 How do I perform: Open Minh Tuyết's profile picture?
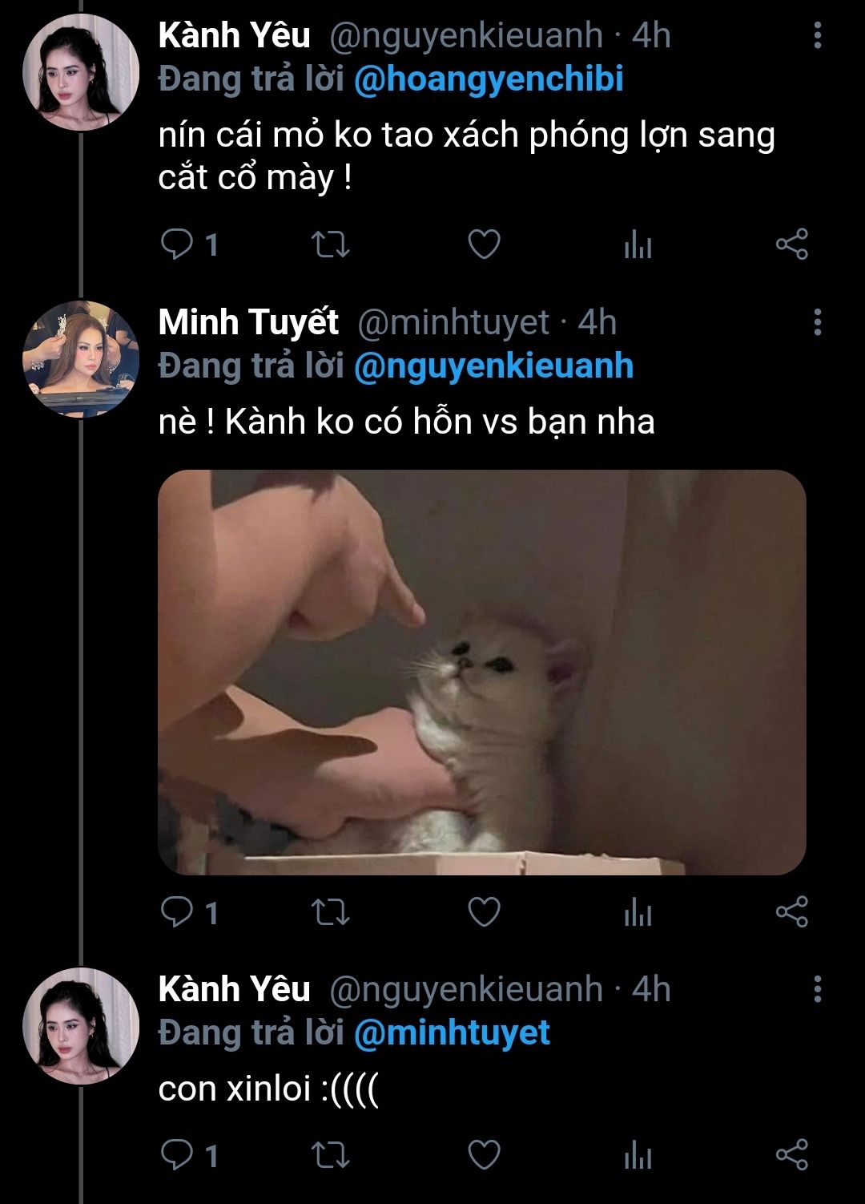click(x=81, y=358)
